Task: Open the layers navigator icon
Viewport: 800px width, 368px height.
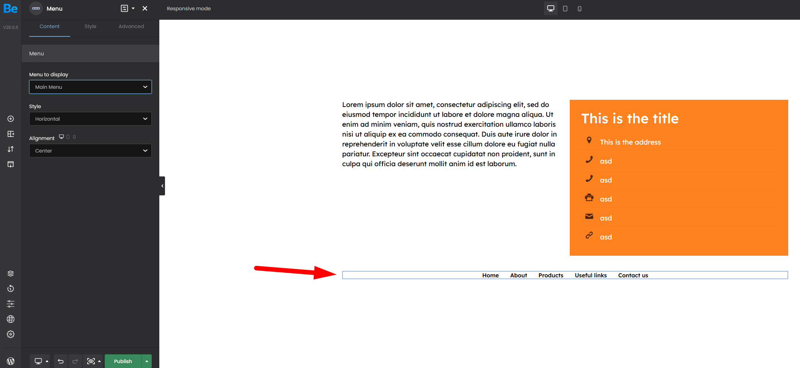Action: [x=11, y=274]
